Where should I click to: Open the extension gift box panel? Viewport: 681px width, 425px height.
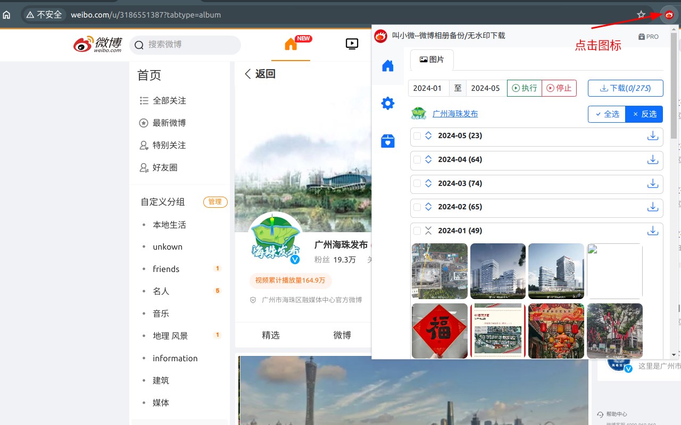[388, 141]
